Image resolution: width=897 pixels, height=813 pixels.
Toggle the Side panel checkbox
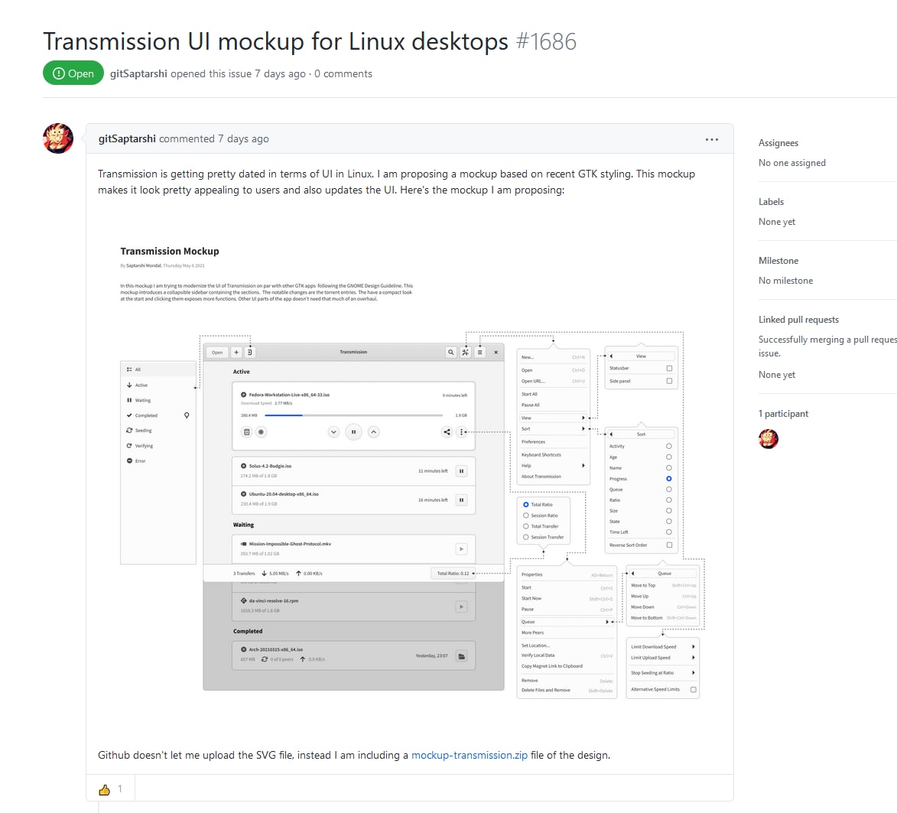pos(669,381)
